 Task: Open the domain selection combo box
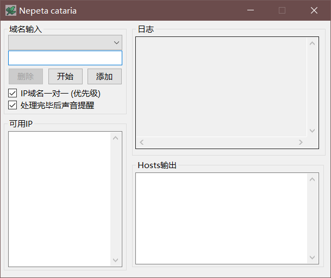[65, 42]
